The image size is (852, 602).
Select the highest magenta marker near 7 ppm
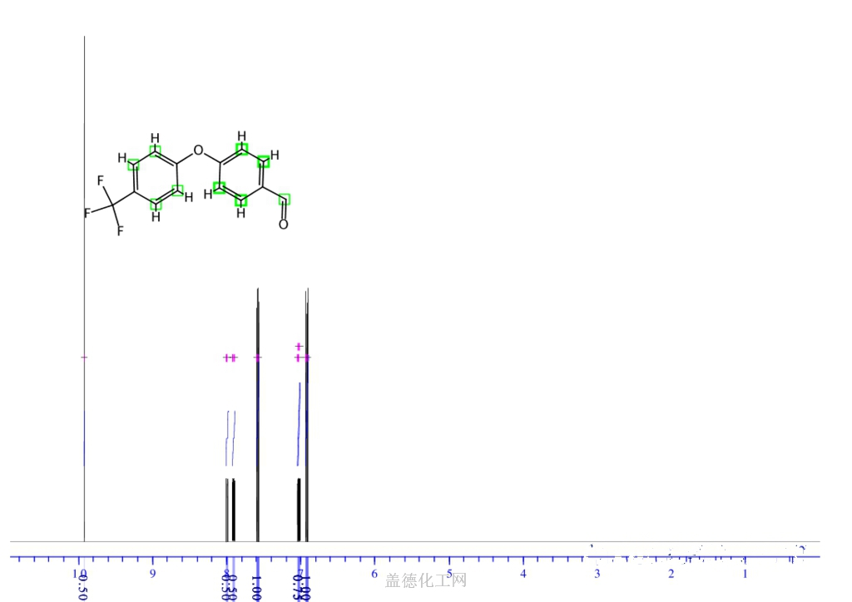[x=299, y=346]
